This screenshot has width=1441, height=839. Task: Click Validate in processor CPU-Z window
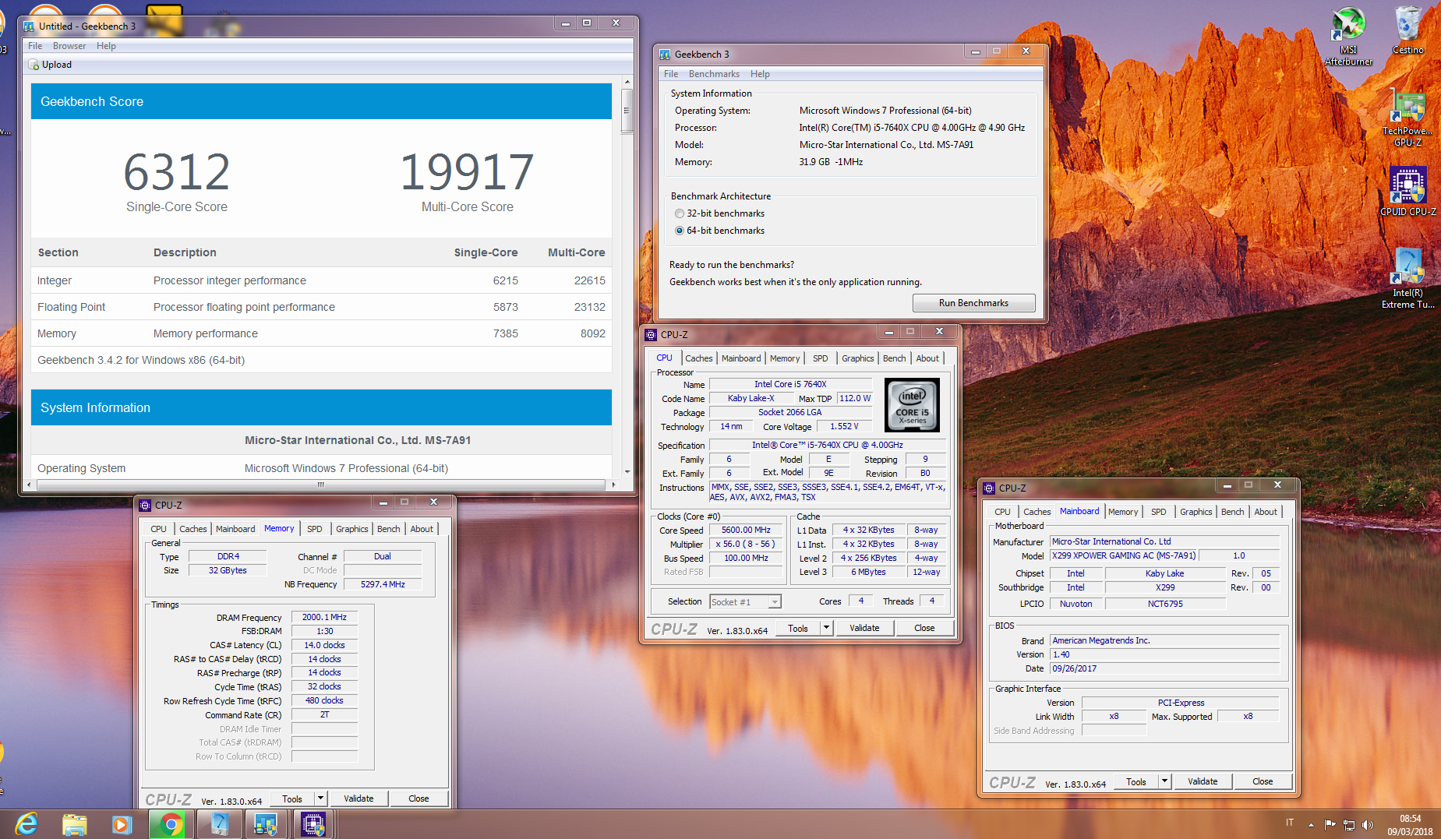(x=864, y=628)
